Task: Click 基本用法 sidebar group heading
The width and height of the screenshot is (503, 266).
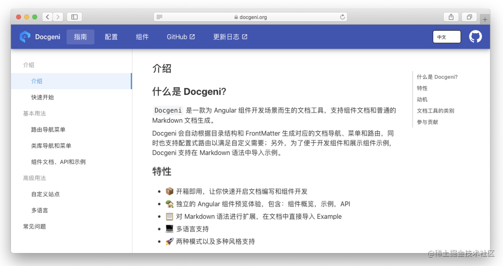Action: coord(34,114)
